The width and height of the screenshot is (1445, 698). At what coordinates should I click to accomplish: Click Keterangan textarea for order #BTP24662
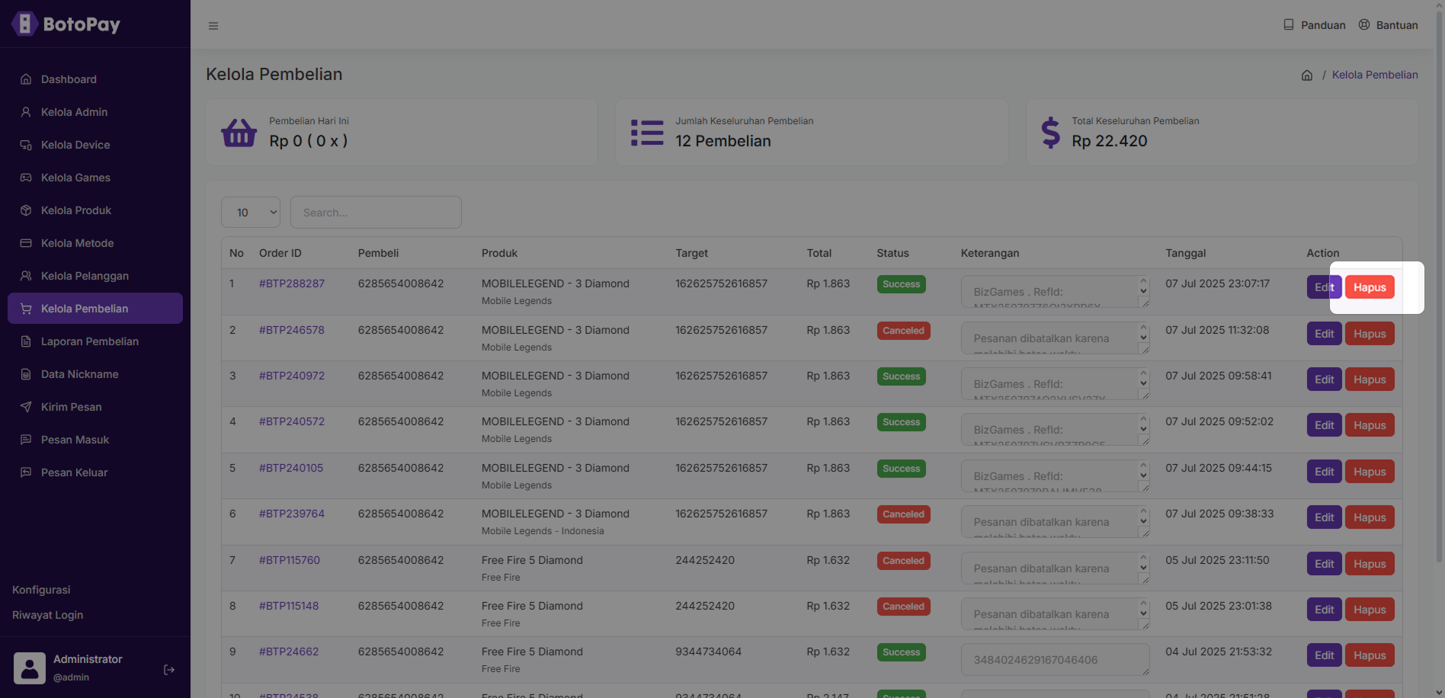tap(1055, 660)
